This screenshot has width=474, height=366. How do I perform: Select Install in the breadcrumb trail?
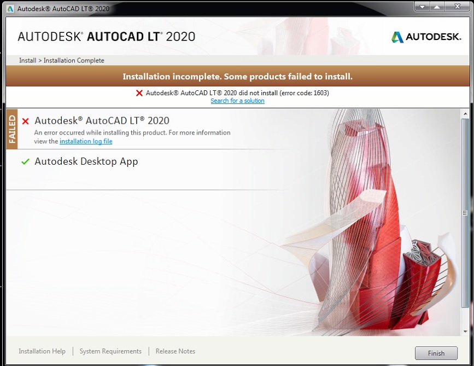27,60
